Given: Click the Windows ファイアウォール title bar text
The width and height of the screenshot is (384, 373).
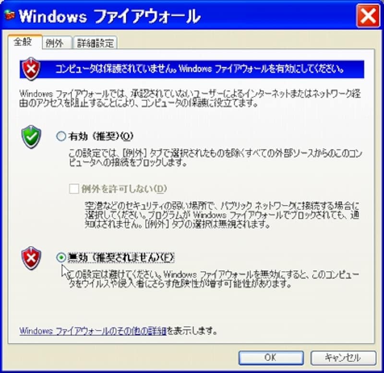Looking at the screenshot, I should click(109, 17).
